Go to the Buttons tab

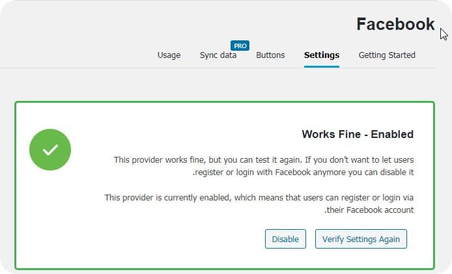pyautogui.click(x=270, y=55)
